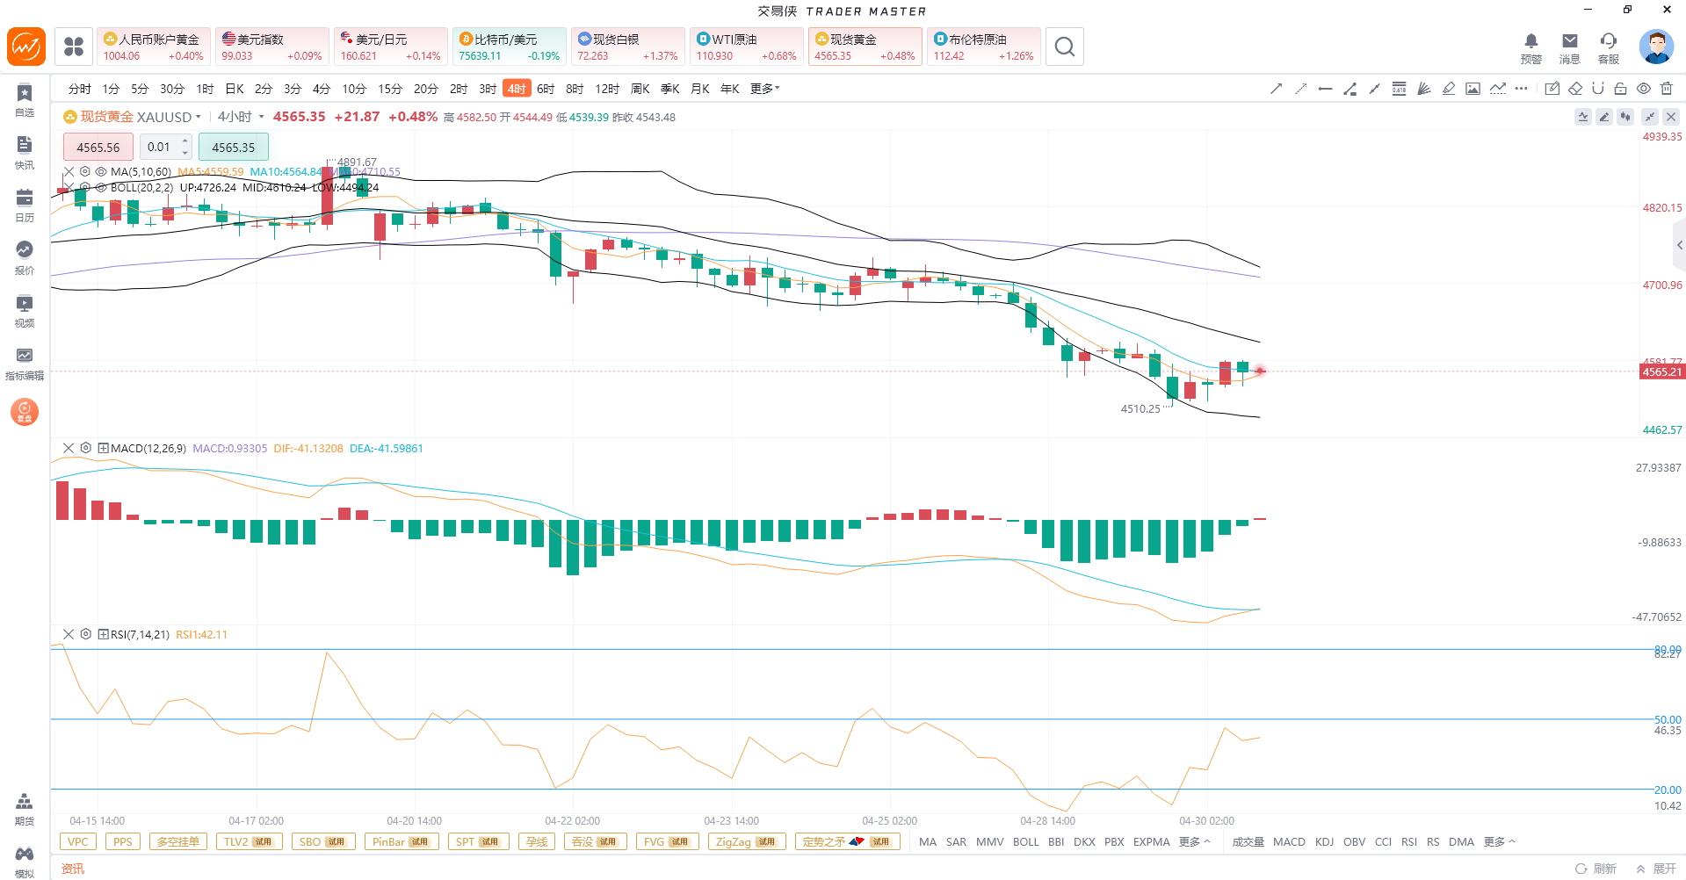Click the red sell price 4565.56 button
1686x880 pixels.
98,148
